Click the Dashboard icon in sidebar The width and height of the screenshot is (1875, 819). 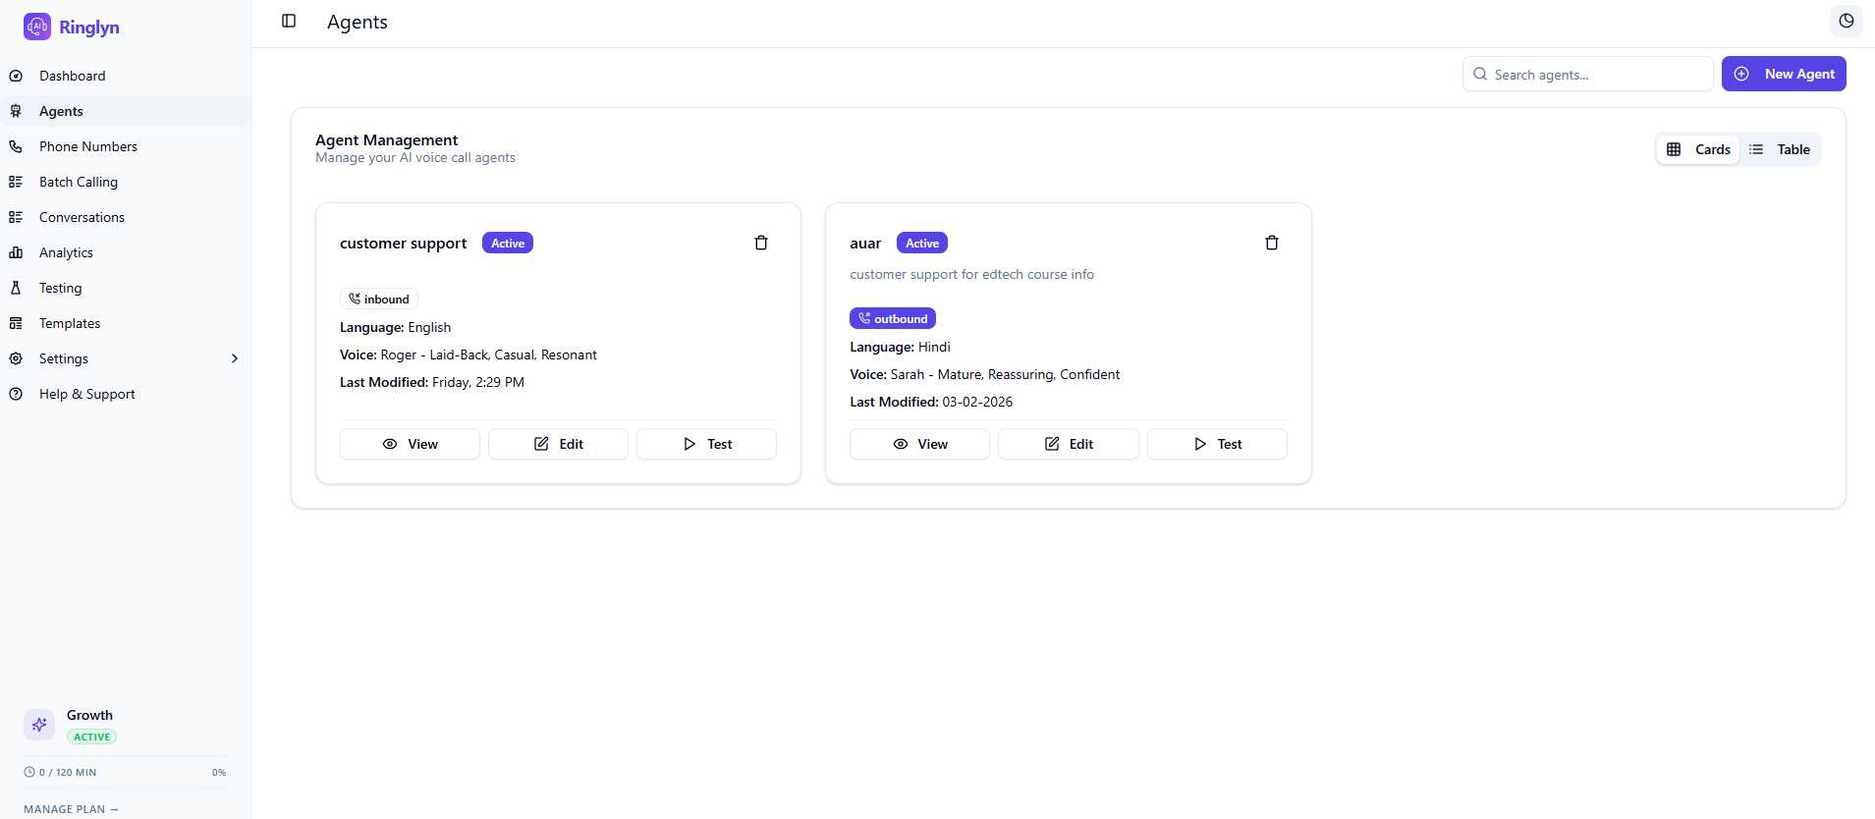16,76
